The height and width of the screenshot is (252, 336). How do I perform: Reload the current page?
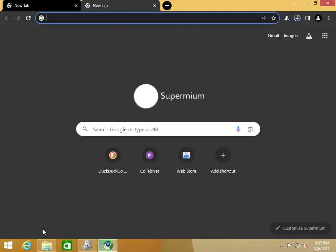click(28, 18)
